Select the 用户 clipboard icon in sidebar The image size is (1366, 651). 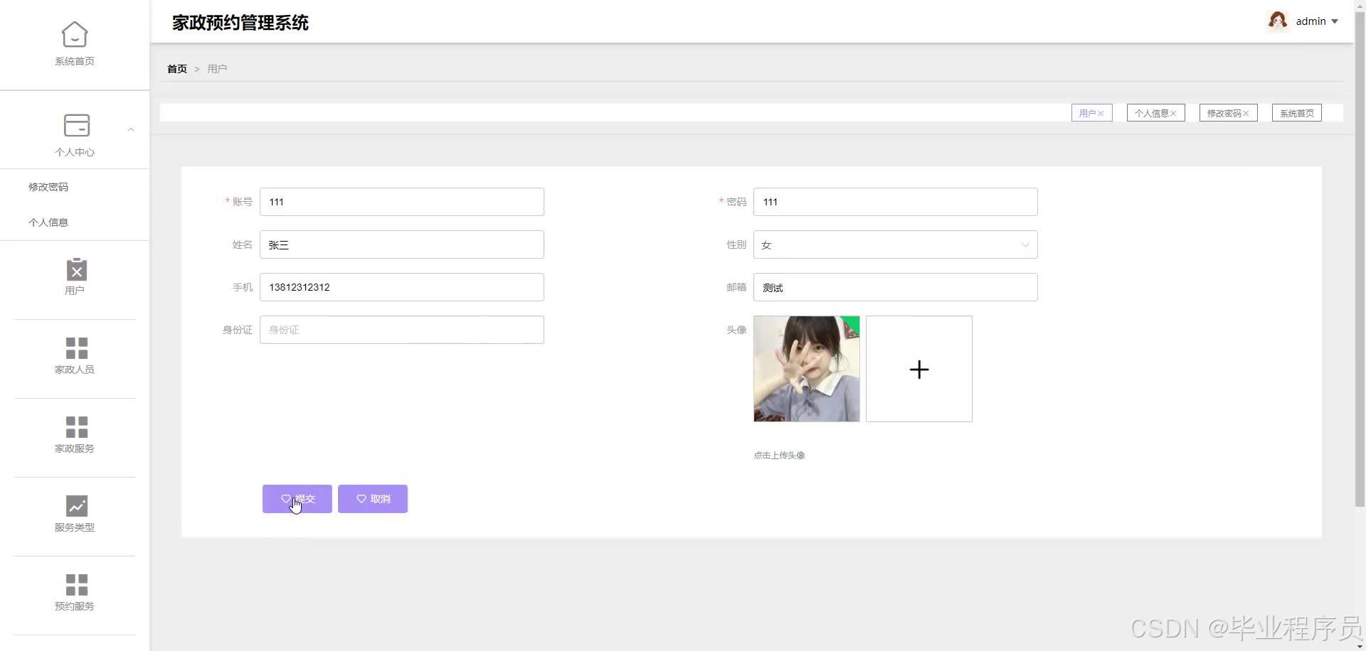pyautogui.click(x=76, y=270)
